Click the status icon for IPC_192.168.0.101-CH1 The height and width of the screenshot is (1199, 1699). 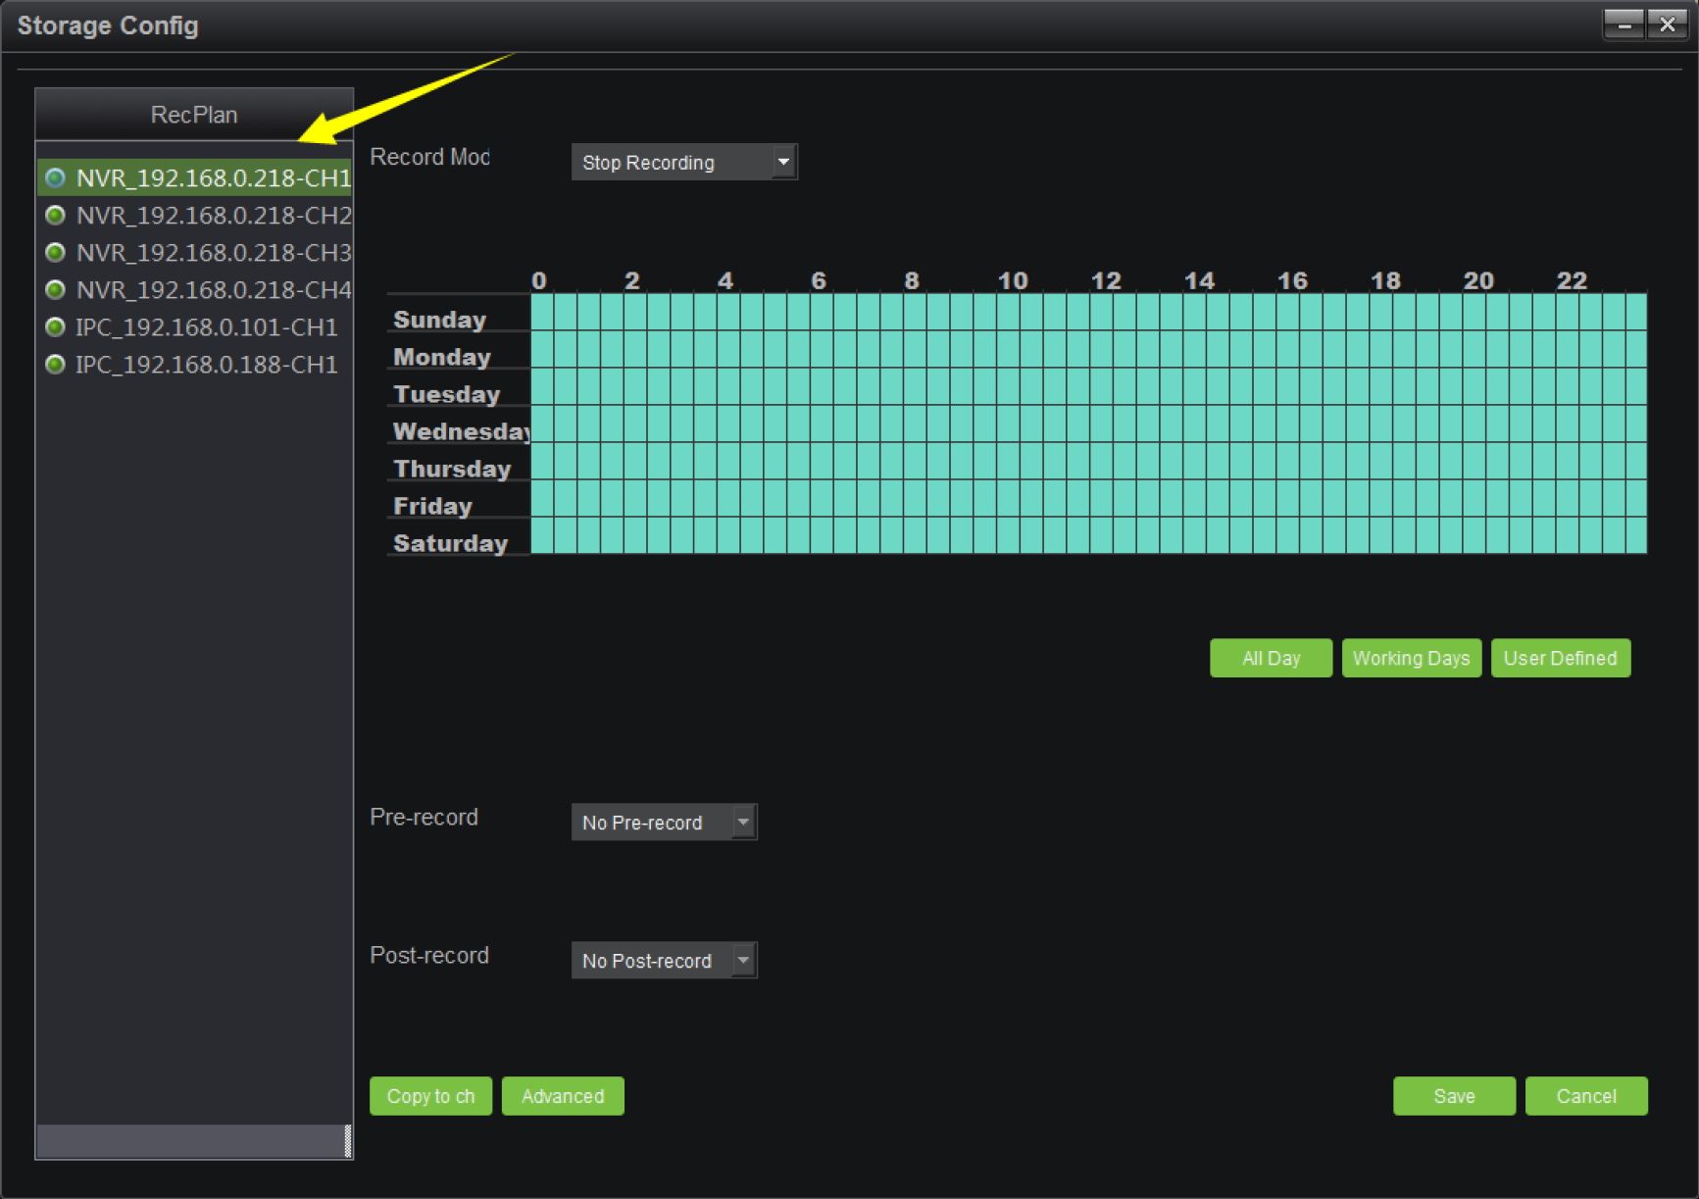(56, 326)
